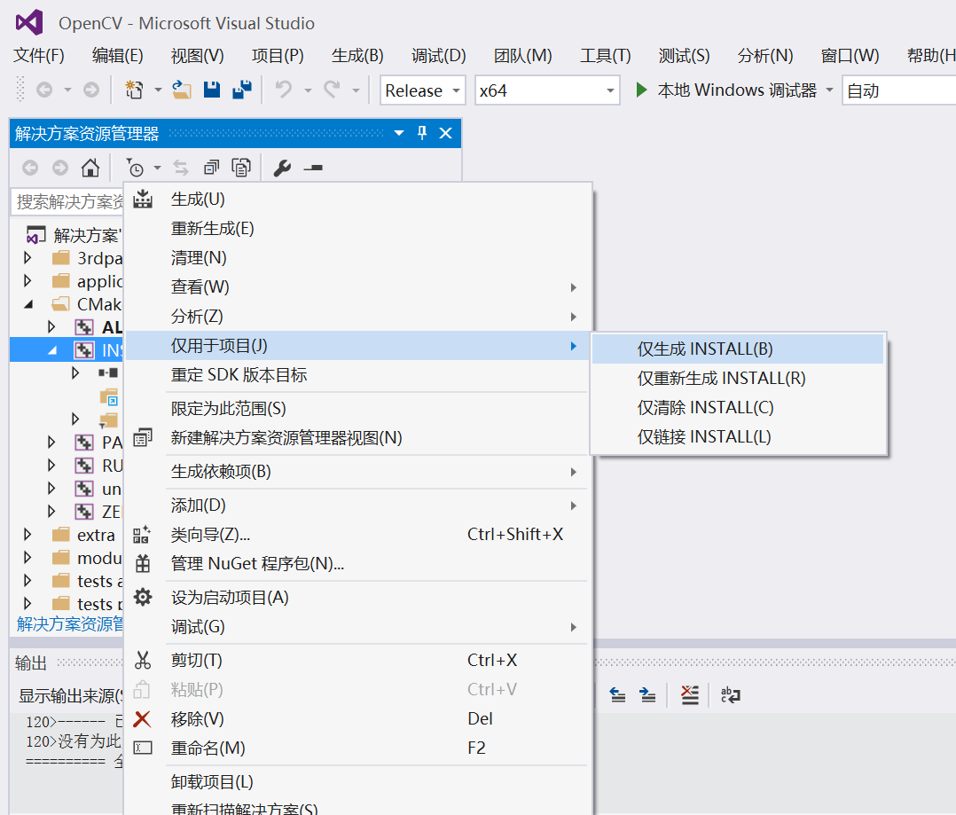Click Solution Explorer forward arrow
This screenshot has width=956, height=815.
(59, 168)
